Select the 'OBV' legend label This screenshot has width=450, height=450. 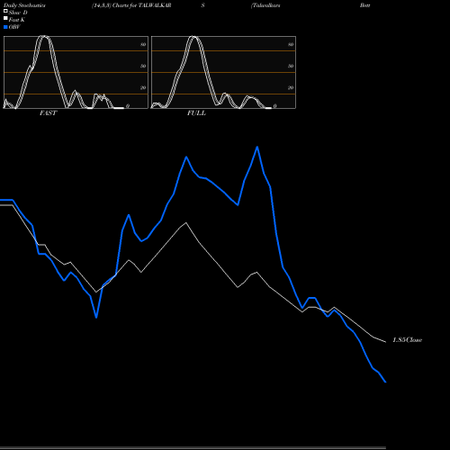coord(14,27)
